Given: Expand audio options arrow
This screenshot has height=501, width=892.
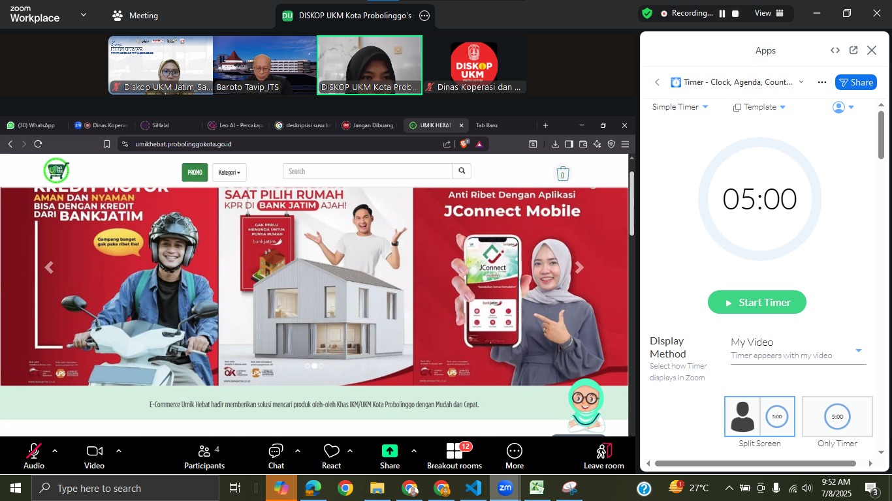Looking at the screenshot, I should pyautogui.click(x=54, y=451).
